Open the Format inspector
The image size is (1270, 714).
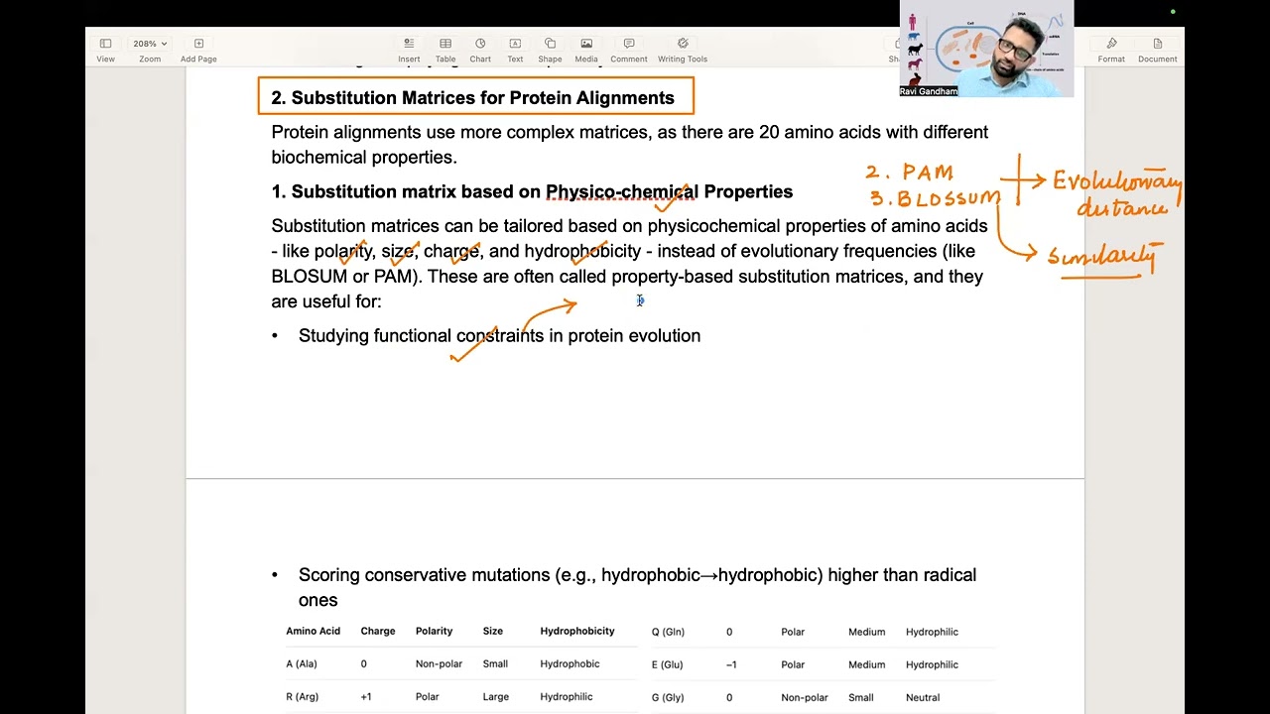pyautogui.click(x=1111, y=50)
